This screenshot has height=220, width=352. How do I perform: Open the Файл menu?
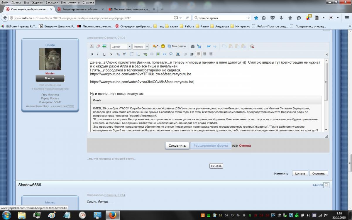pos(5,2)
